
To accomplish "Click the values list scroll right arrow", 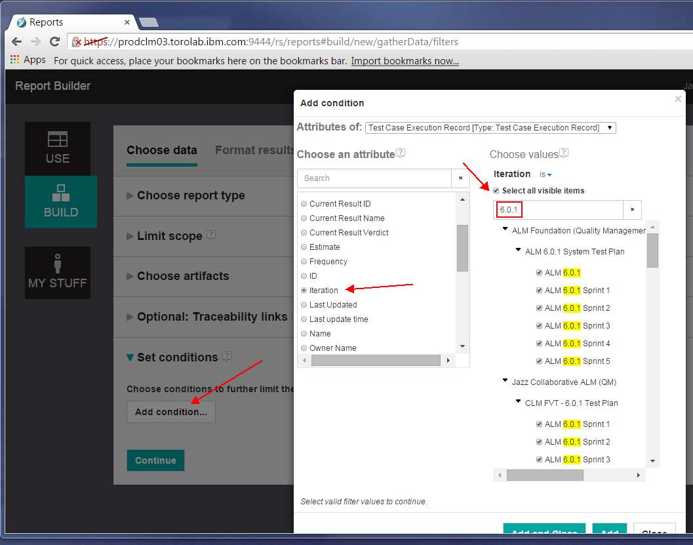I will point(638,475).
